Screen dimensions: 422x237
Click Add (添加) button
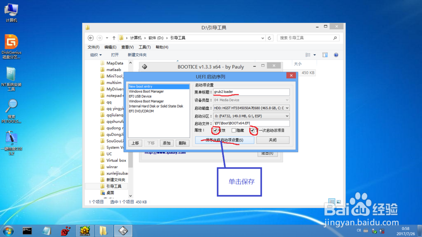(x=167, y=143)
